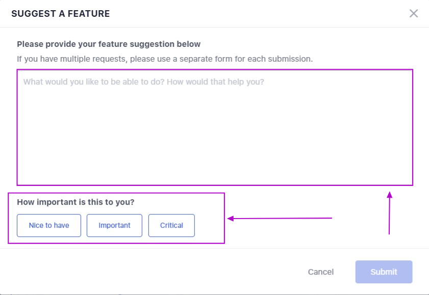Submit the feature suggestion
The image size is (429, 295).
tap(384, 272)
